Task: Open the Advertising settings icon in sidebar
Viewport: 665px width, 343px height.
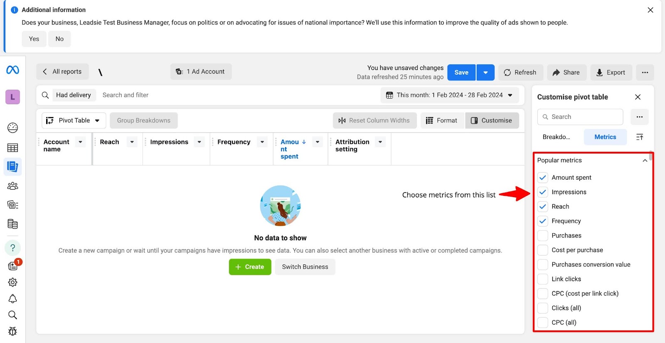Action: pos(12,205)
